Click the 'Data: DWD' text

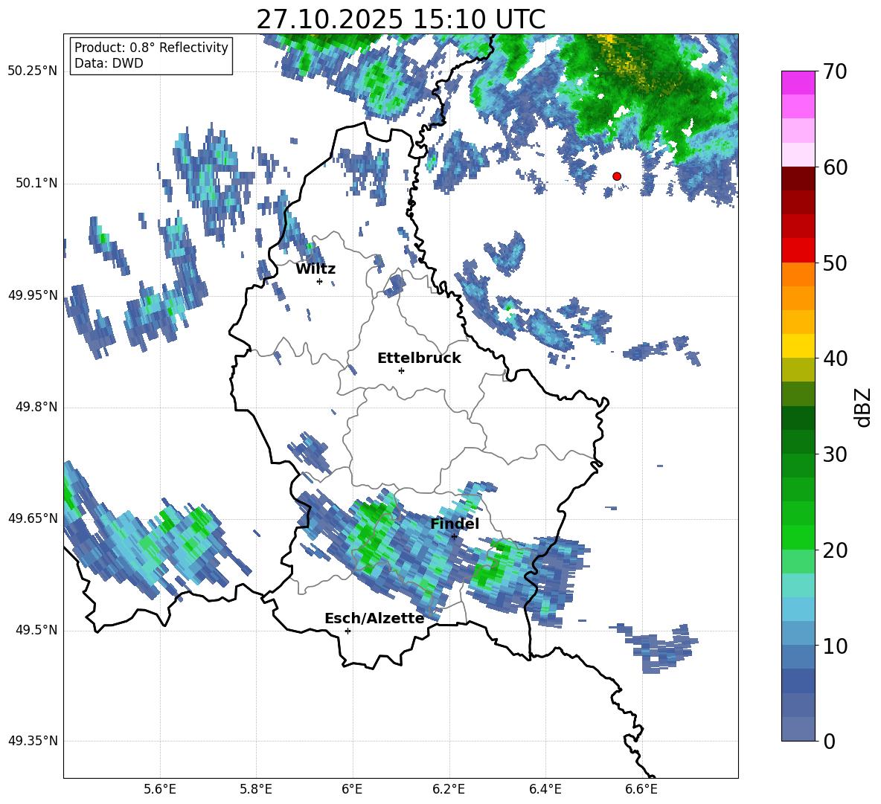tap(109, 63)
